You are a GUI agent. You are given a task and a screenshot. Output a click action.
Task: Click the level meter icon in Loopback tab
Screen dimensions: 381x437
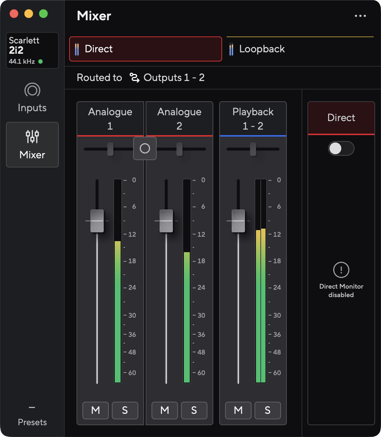pos(231,49)
